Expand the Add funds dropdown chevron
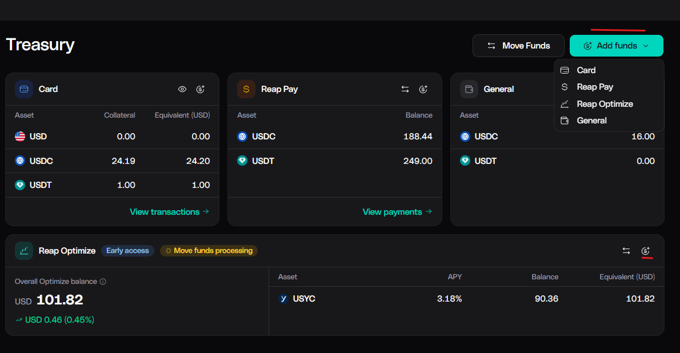The height and width of the screenshot is (353, 680). coord(646,46)
